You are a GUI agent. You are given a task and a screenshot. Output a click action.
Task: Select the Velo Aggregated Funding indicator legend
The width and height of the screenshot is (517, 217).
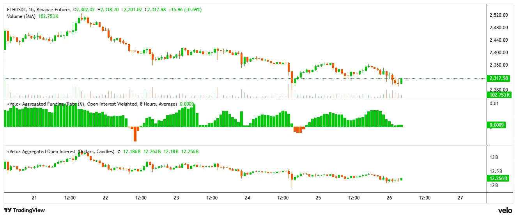[92, 104]
